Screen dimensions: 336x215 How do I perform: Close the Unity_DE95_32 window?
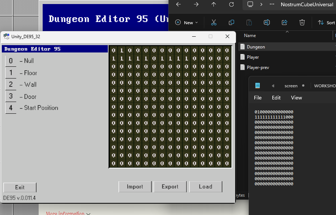click(227, 37)
